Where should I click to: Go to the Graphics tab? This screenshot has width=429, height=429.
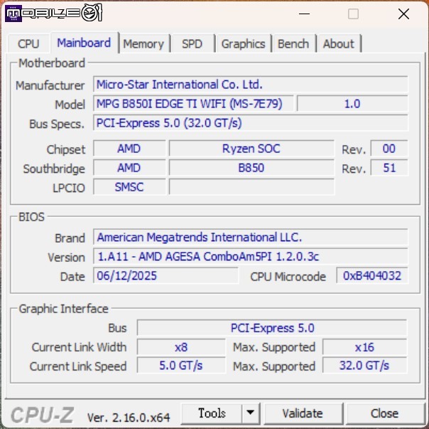243,43
